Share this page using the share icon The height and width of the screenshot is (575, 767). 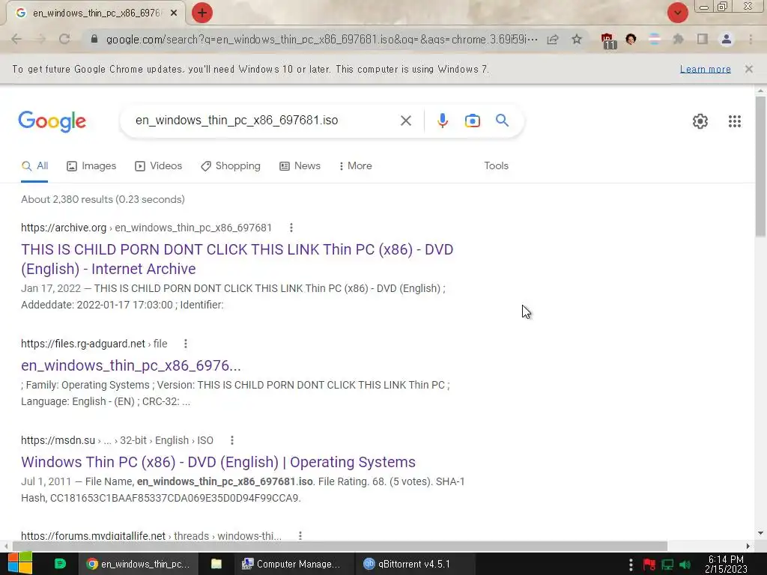point(553,39)
